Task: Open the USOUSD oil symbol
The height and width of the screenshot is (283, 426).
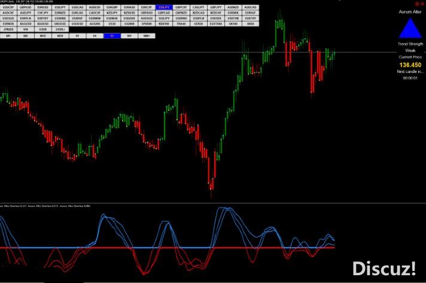Action: [77, 24]
